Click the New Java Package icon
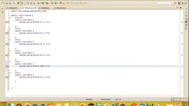The height and width of the screenshot is (106, 189). point(52,3)
